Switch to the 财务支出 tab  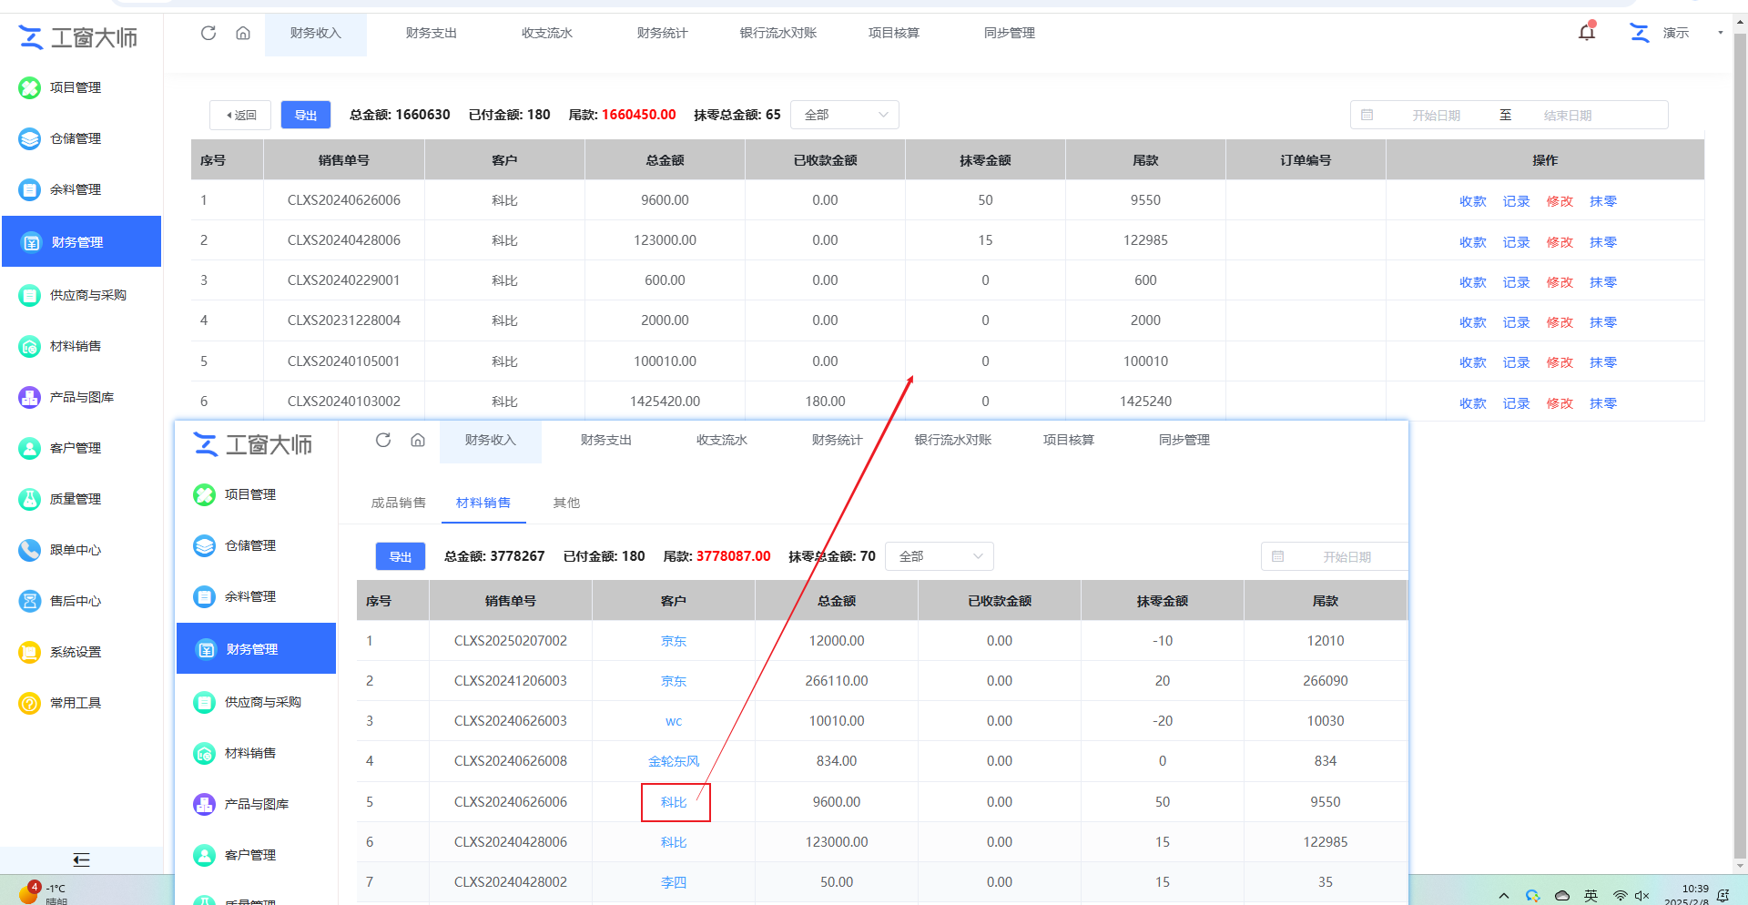coord(431,33)
